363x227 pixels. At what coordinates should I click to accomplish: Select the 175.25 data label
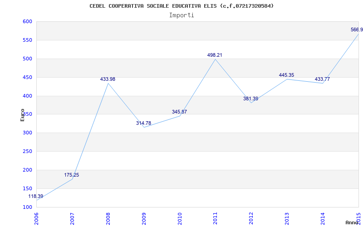click(x=72, y=175)
